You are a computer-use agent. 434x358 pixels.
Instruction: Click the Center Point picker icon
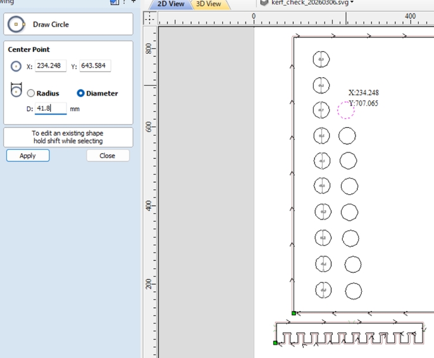coord(16,66)
